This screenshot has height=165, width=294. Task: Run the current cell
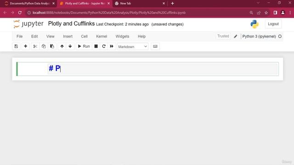(x=84, y=46)
